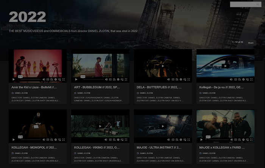Enter fullscreen on ART - BUBBLEGUM video
This screenshot has height=168, width=265.
point(126,79)
